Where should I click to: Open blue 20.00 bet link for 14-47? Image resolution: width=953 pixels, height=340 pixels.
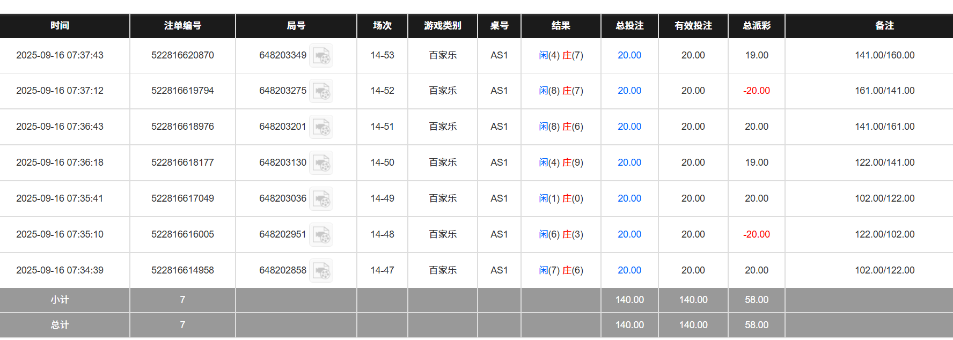(x=629, y=270)
